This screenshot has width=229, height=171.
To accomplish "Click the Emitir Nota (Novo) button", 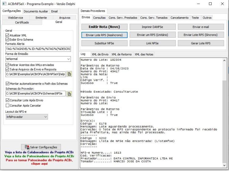I will click(104, 27).
